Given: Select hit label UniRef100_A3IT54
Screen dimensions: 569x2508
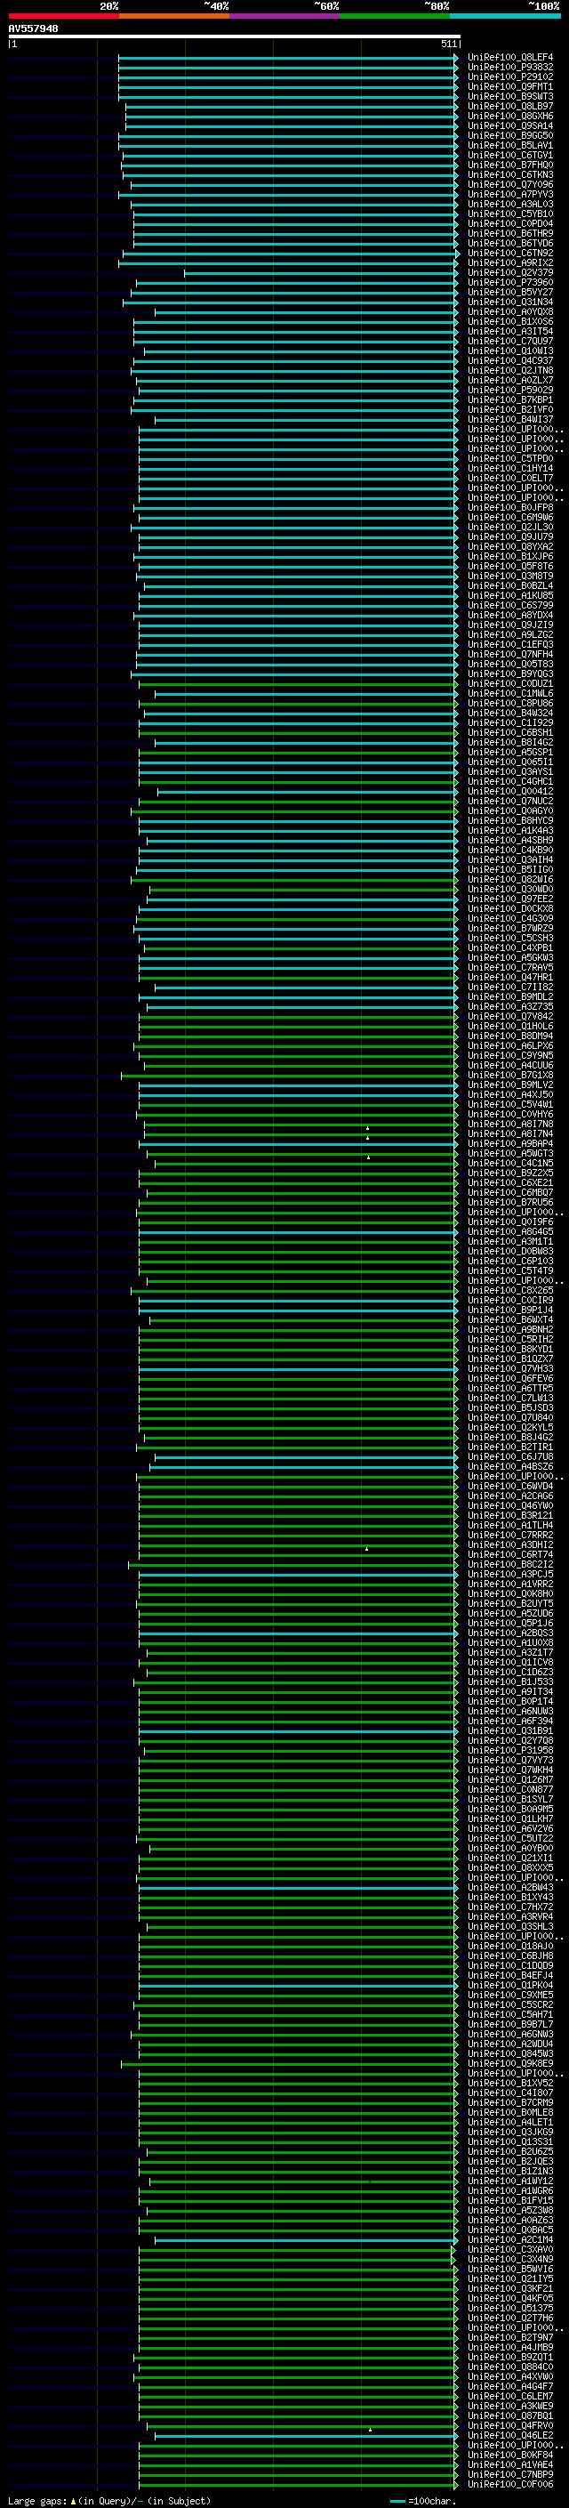Looking at the screenshot, I should point(509,331).
